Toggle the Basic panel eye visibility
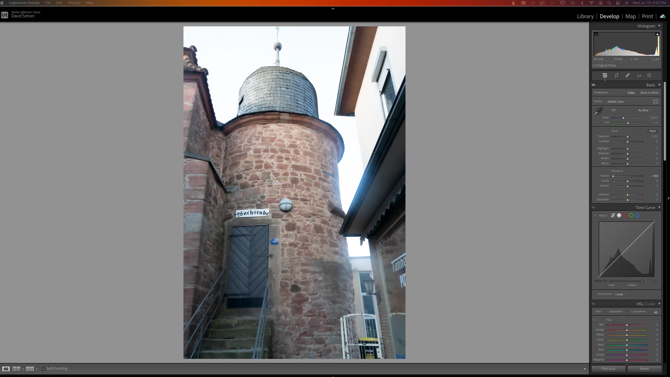The height and width of the screenshot is (377, 670). click(593, 85)
